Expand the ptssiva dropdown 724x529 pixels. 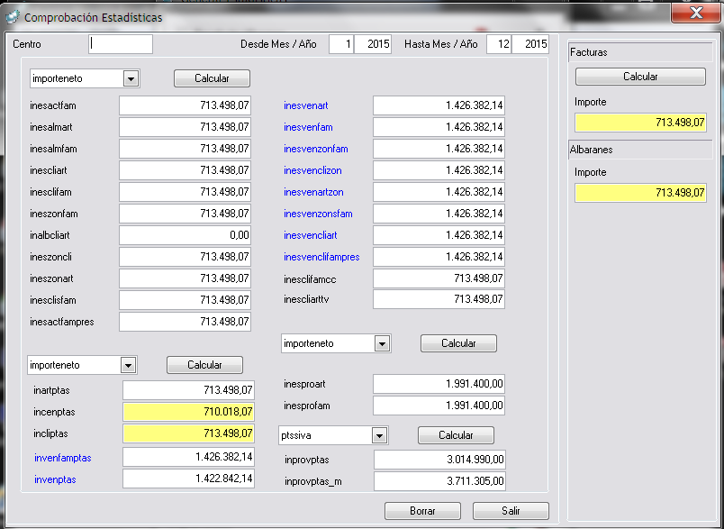click(x=379, y=435)
